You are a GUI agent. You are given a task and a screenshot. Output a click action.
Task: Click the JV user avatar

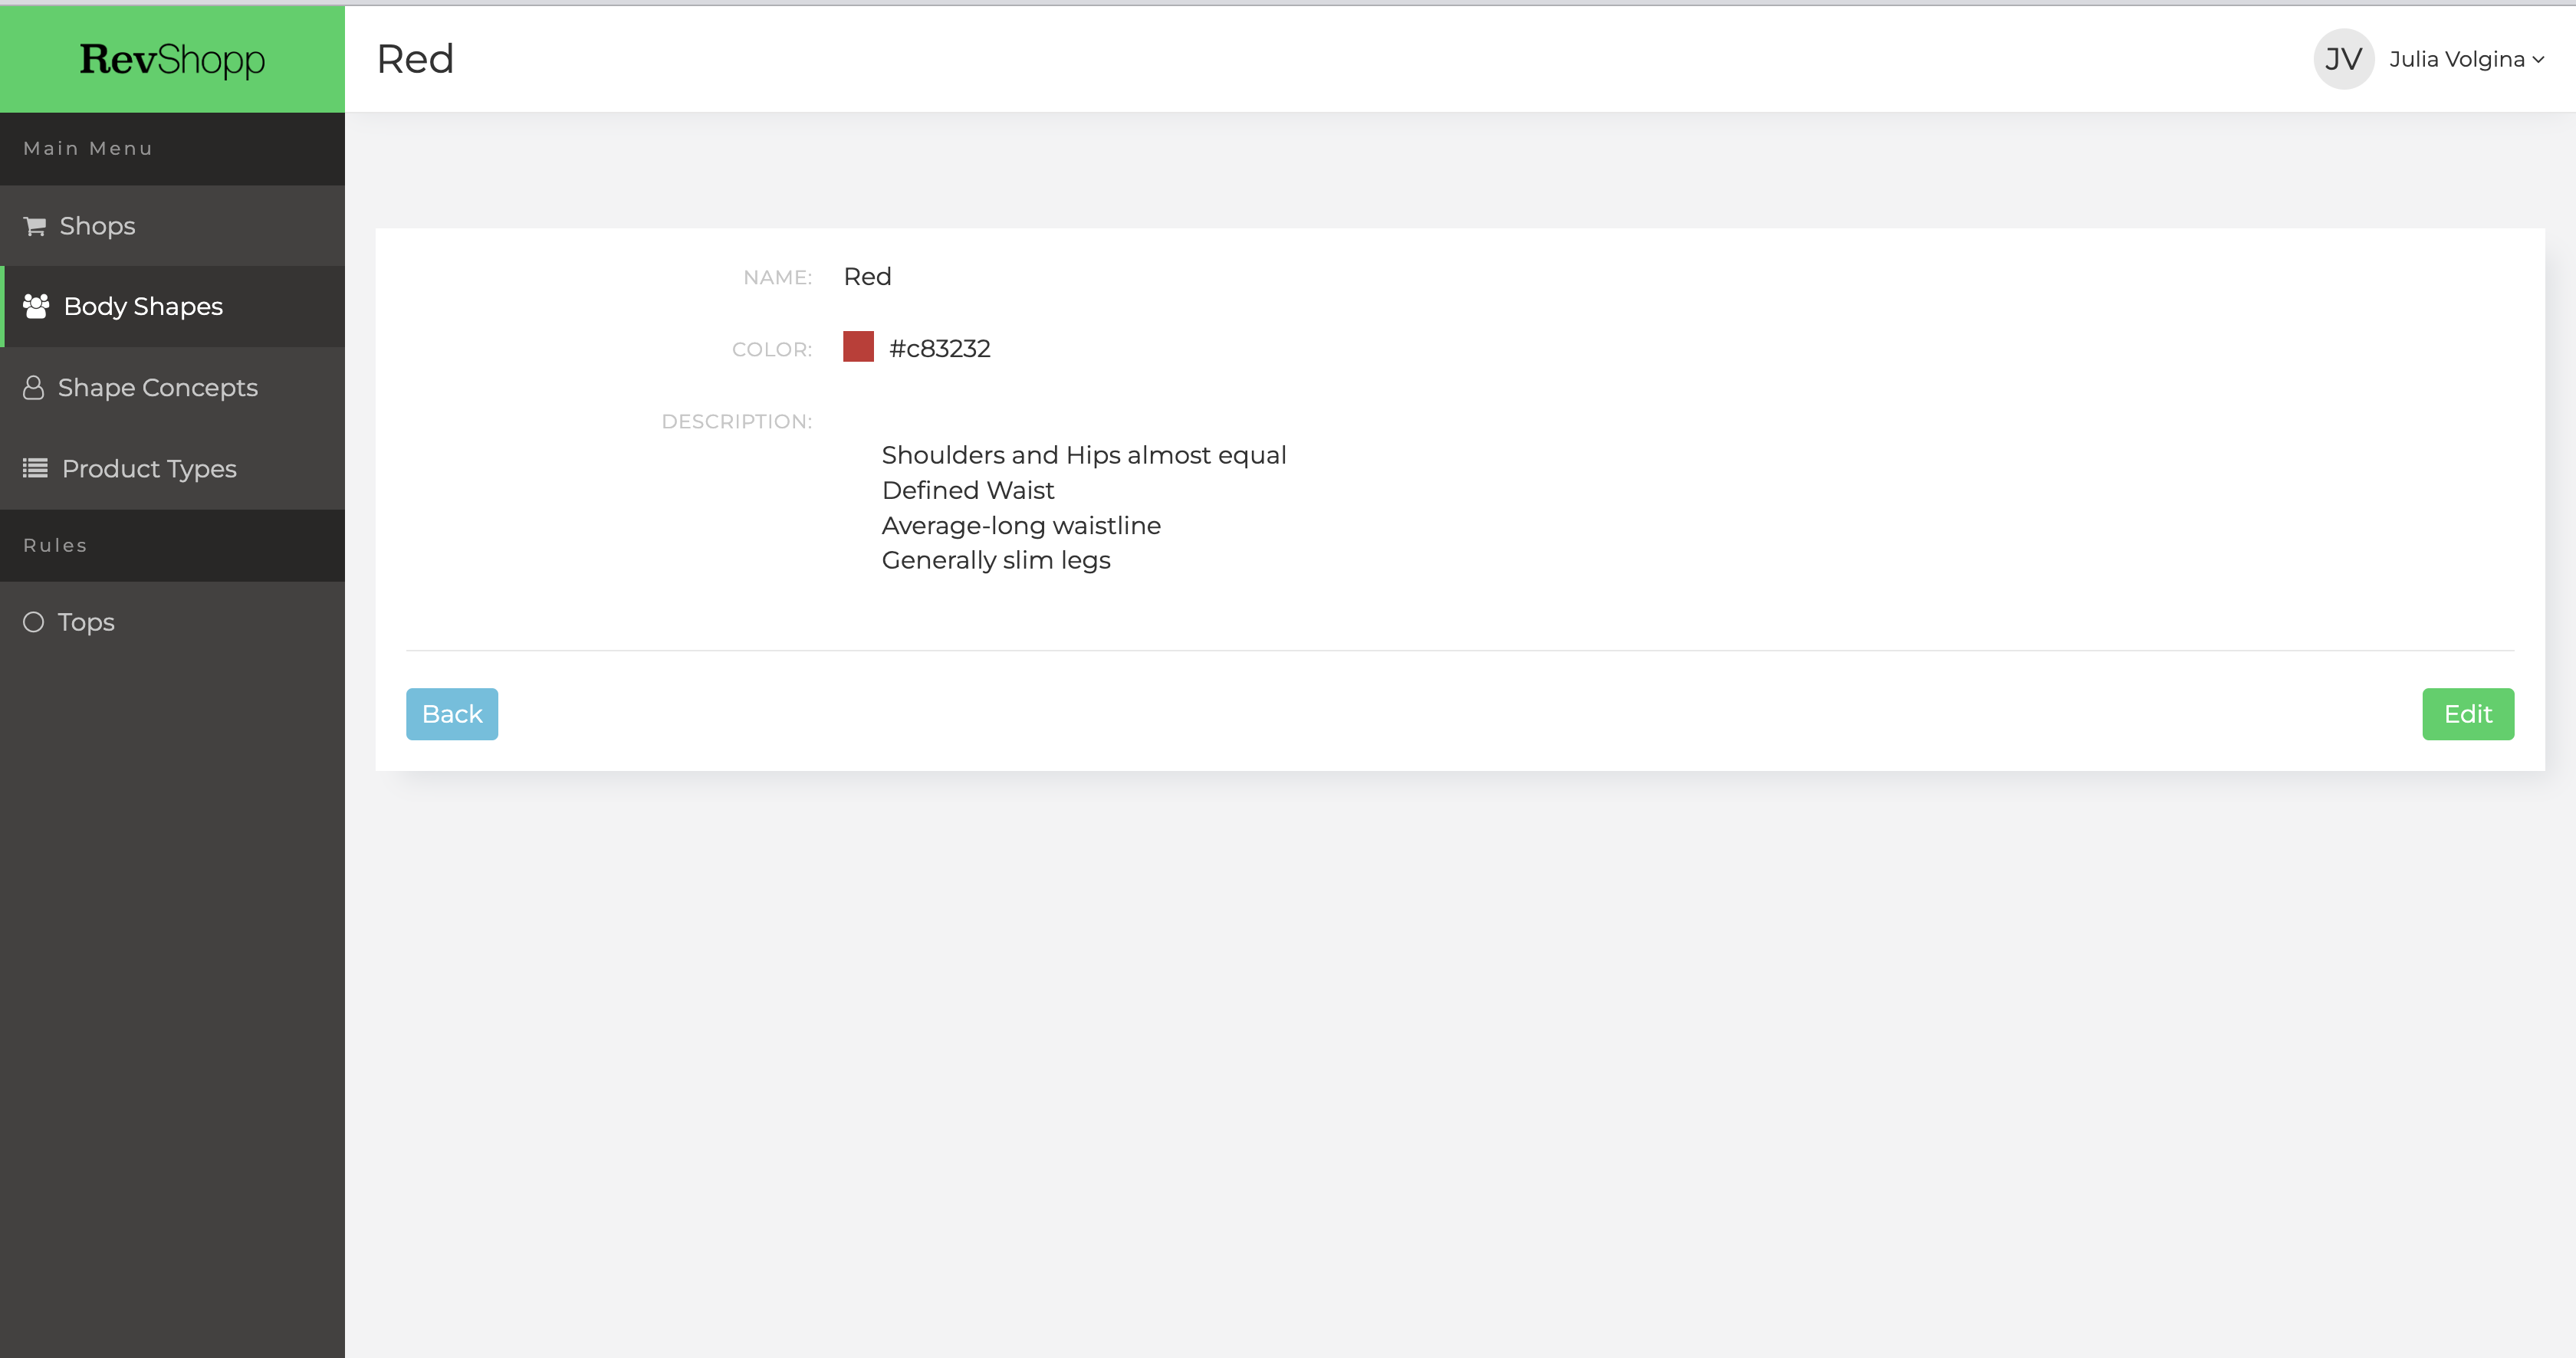(x=2343, y=59)
